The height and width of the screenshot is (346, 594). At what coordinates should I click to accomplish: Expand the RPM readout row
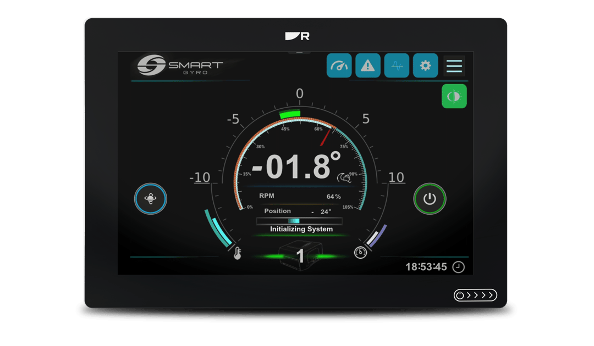point(299,196)
